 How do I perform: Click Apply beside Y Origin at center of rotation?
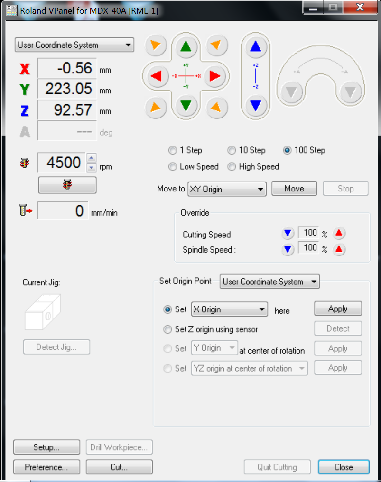click(338, 349)
